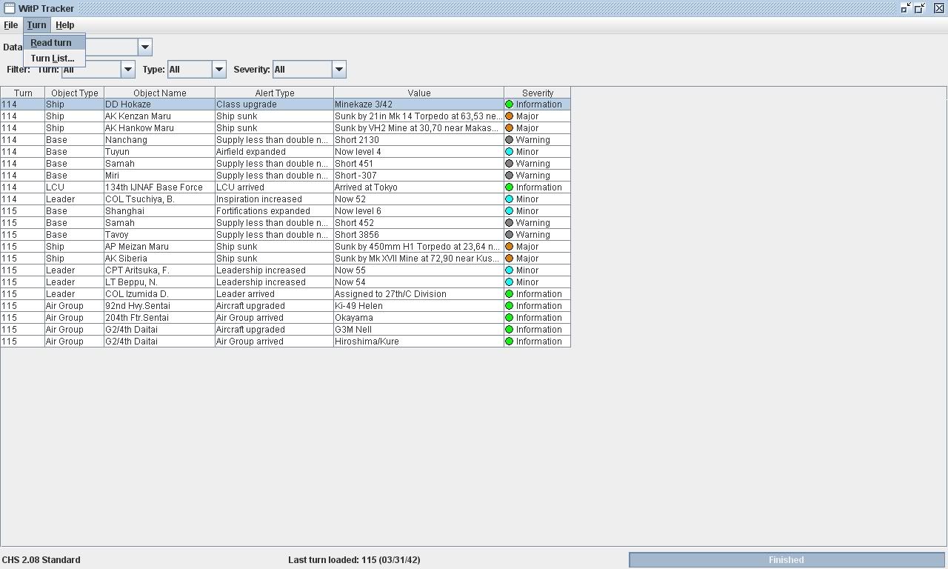The width and height of the screenshot is (948, 569).
Task: Select the 'Now 55' value cell
Action: [x=418, y=270]
